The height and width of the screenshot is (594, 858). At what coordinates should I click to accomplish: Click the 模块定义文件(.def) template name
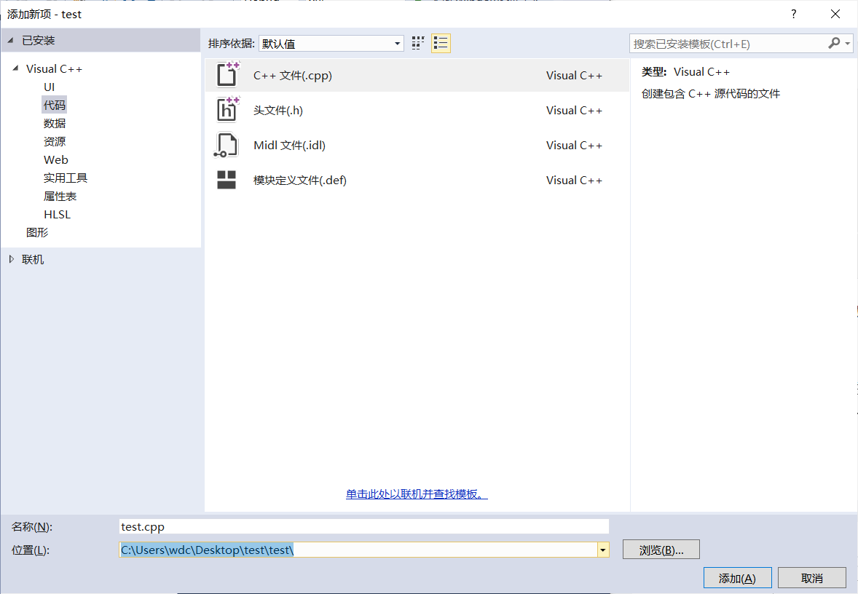click(300, 180)
